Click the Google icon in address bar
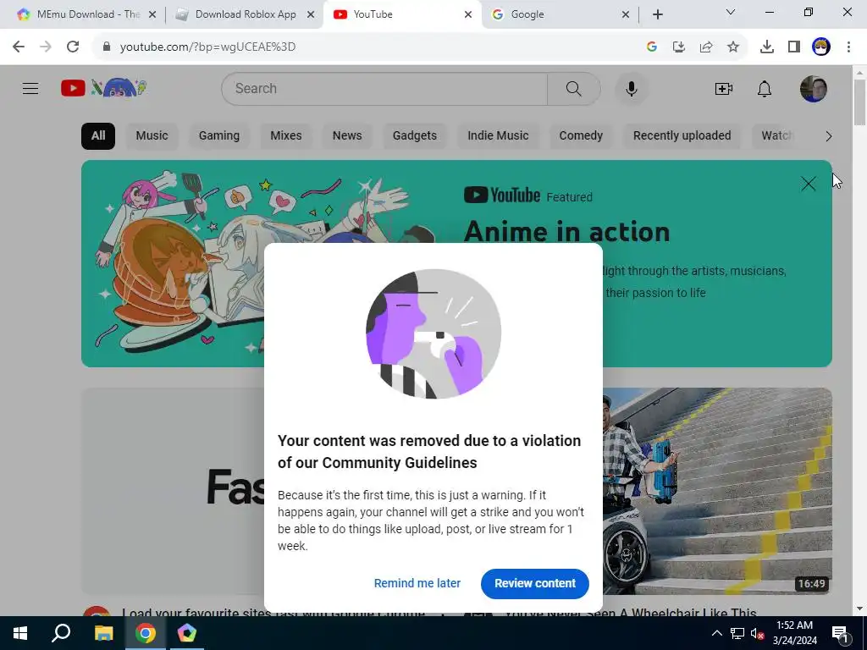Screen dimensions: 867x650 point(651,47)
